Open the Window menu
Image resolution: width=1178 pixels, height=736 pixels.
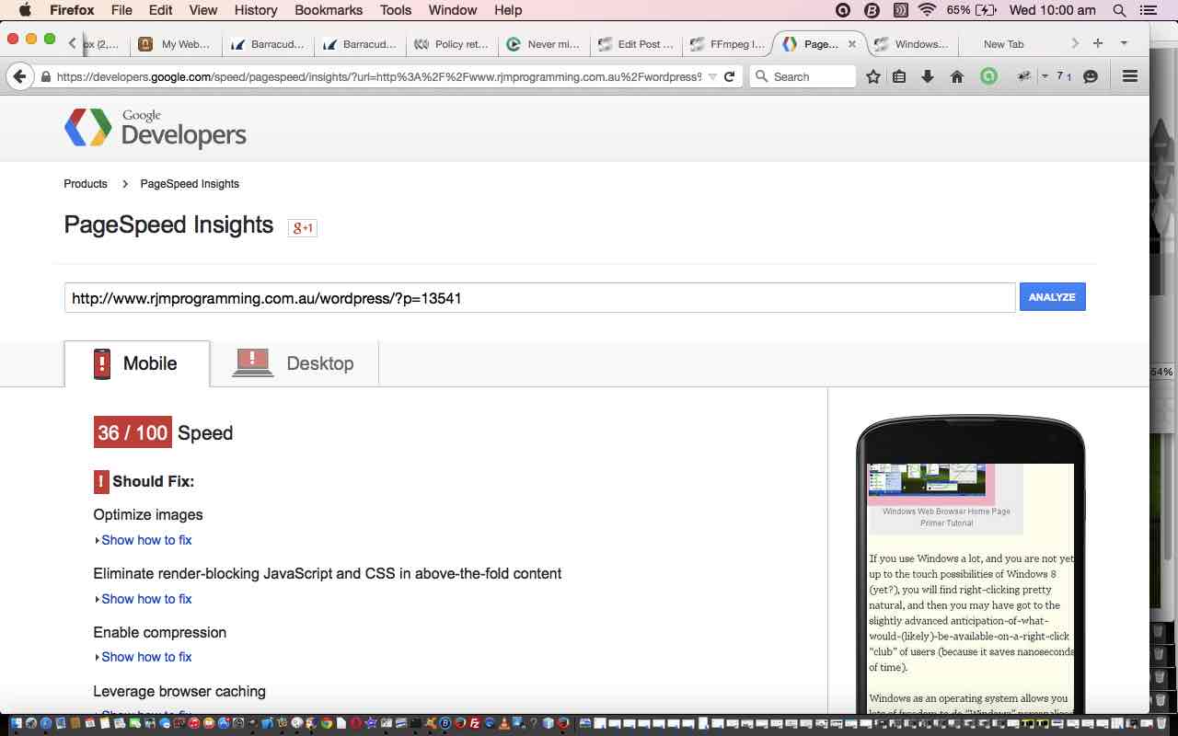453,10
